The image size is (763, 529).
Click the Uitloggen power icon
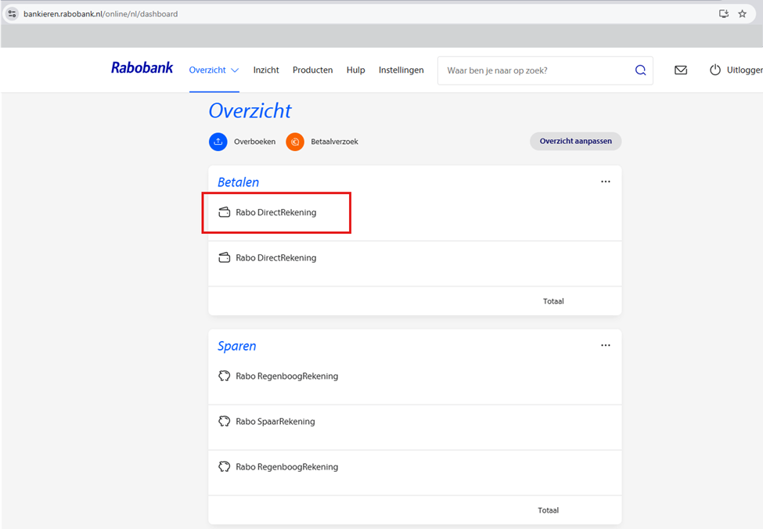714,70
